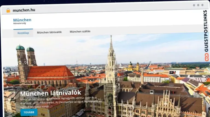Screen dimensions: 210x117
Task: Click the slide description starting "München Németország harmadik"
Action: (x=61, y=102)
